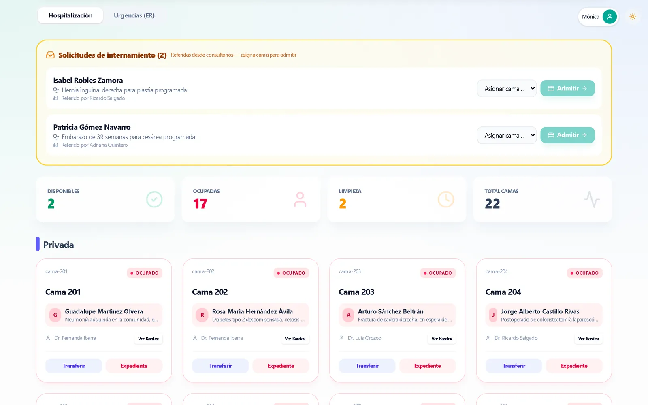Click the R avatar of Rosa María Hernández
The height and width of the screenshot is (405, 648).
(202, 315)
